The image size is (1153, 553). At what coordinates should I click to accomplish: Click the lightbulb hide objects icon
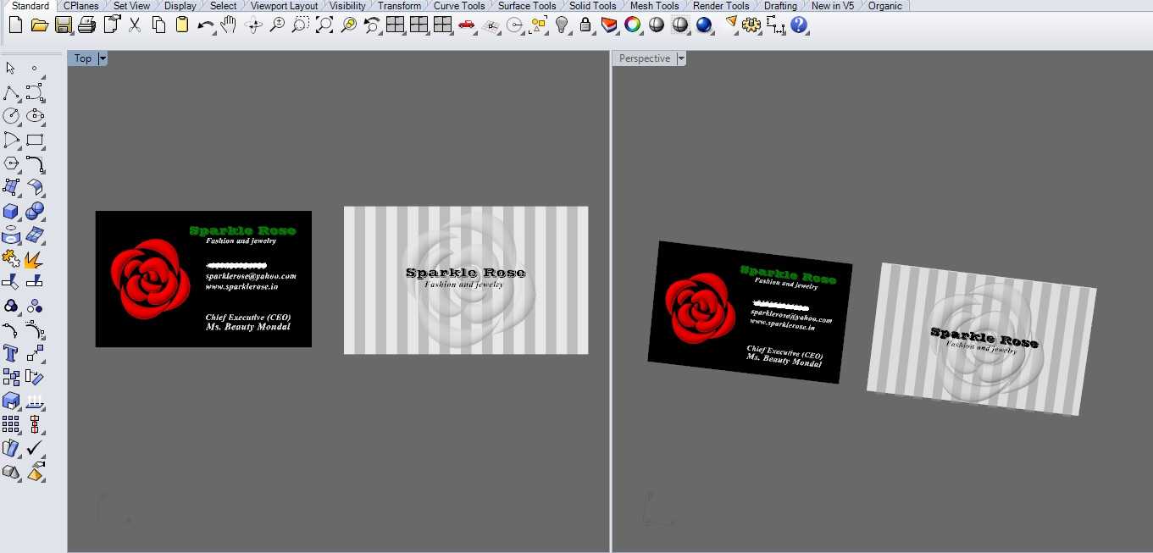[x=562, y=25]
